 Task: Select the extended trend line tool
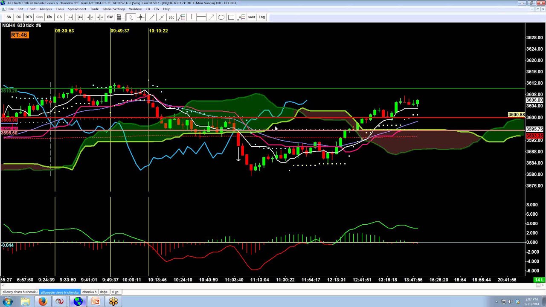pos(161,17)
